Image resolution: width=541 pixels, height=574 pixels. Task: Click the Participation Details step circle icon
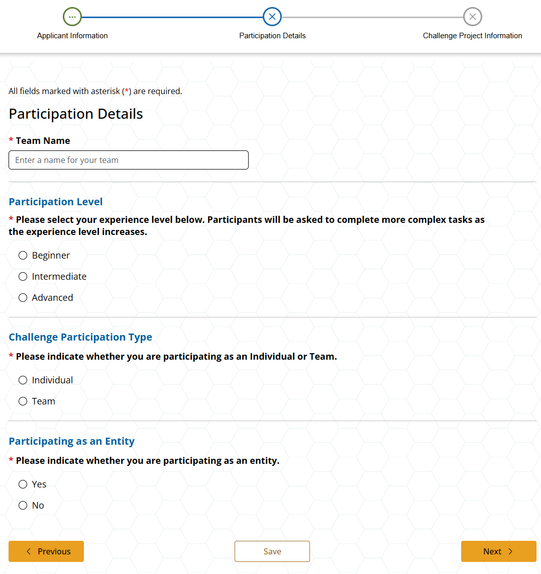coord(272,17)
